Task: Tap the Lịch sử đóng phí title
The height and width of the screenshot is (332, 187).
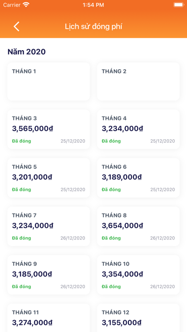Action: click(93, 27)
